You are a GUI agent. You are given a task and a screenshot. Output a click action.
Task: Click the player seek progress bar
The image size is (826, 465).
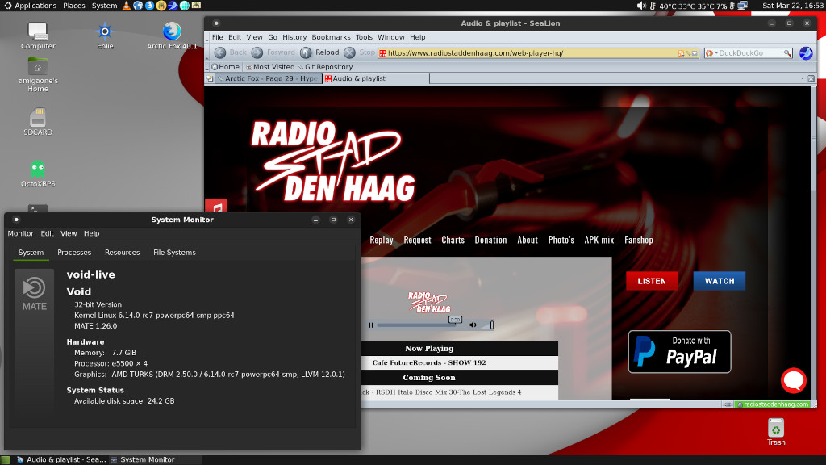coord(417,325)
